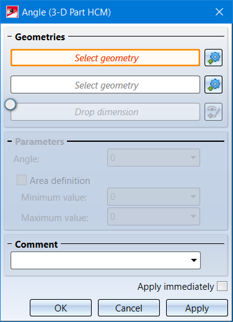Collapse the Parameters section

(x=9, y=141)
